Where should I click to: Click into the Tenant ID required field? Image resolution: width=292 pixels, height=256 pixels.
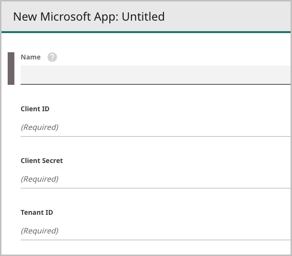click(x=155, y=231)
